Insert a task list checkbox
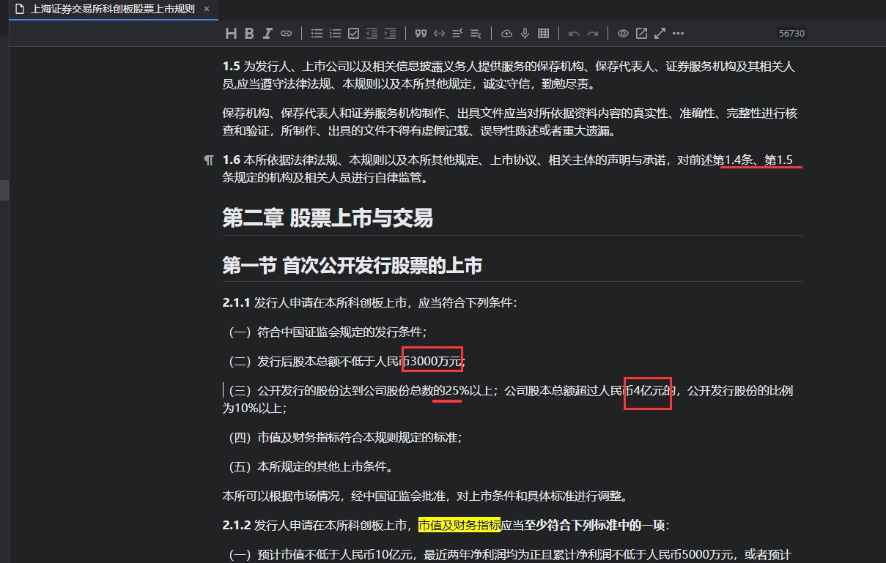Screen dimensions: 886x563 tap(353, 33)
